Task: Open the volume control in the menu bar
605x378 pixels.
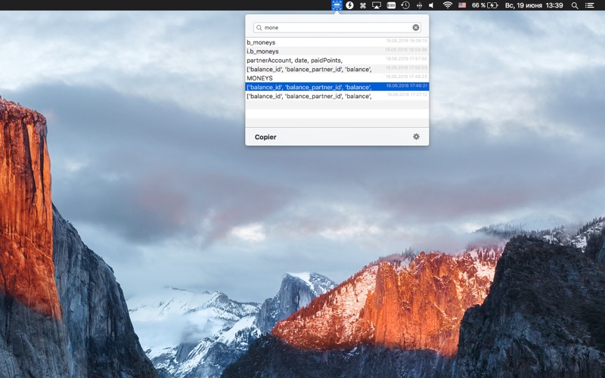Action: [432, 5]
